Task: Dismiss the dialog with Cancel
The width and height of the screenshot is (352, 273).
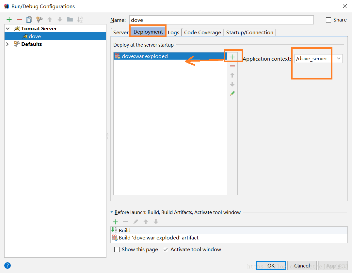Action: pos(302,266)
